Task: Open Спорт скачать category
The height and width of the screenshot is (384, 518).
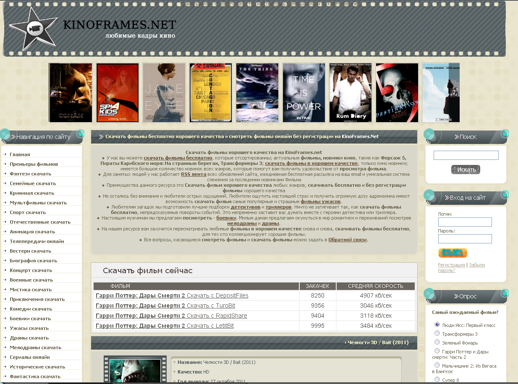Action: [x=28, y=212]
